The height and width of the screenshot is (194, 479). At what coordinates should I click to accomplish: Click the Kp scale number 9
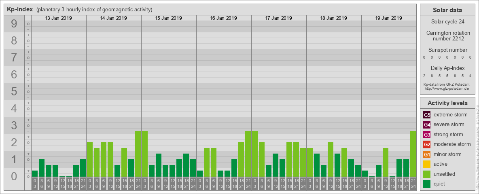click(x=14, y=24)
